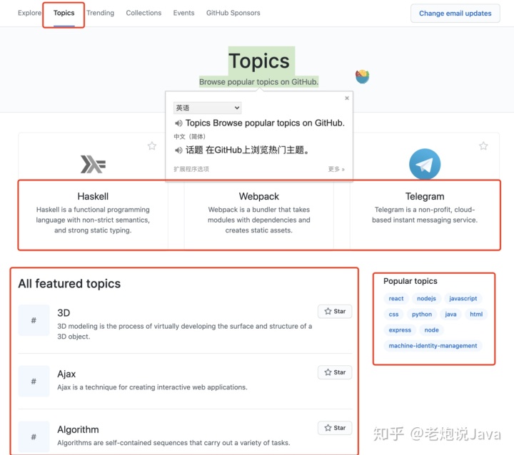Click the colorful translate extension bubble icon

[362, 76]
